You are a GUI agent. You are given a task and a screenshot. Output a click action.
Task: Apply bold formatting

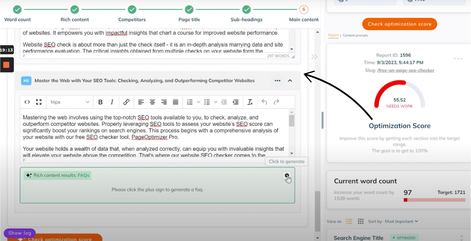pos(100,102)
